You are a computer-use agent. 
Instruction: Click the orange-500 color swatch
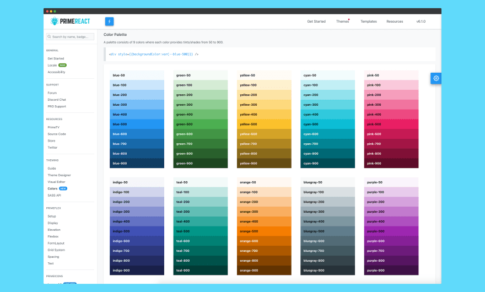pos(264,231)
